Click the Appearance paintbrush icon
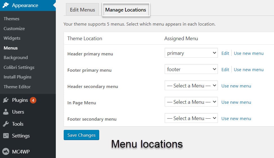Image resolution: width=274 pixels, height=158 pixels. (x=6, y=5)
